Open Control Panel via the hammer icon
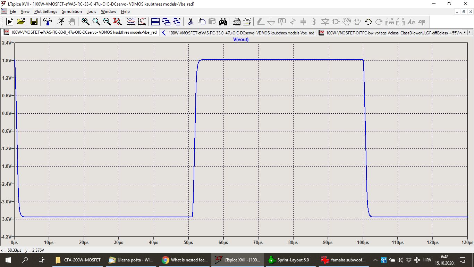This screenshot has height=267, width=474. 47,22
